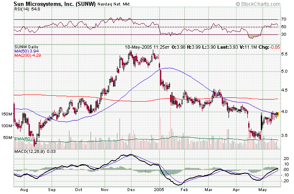Click the high value "H:3.99"
Image resolution: width=294 pixels, height=194 pixels.
(194, 47)
